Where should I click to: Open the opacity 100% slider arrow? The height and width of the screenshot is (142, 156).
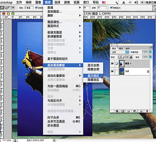pyautogui.click(x=150, y=52)
